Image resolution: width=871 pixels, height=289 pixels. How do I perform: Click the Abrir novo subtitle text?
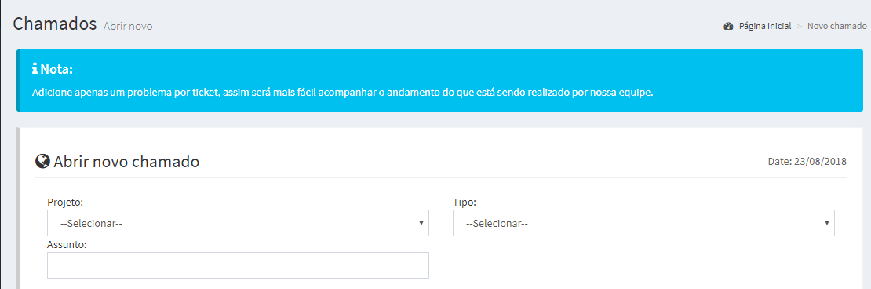(128, 26)
